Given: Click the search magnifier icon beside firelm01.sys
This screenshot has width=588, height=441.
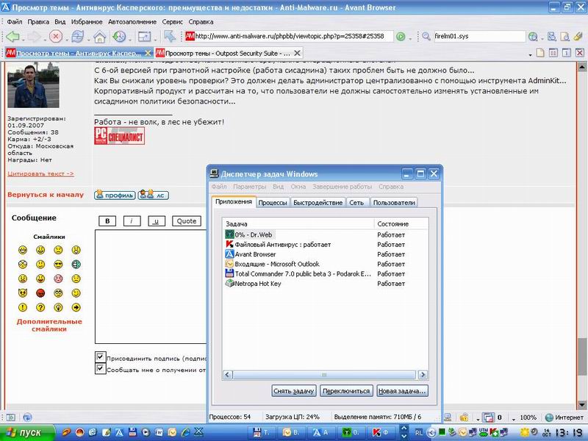Looking at the screenshot, I should (x=426, y=36).
